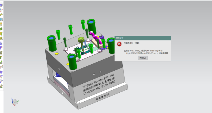
Task: Select the magnifier over colored blocks icon
Action: coord(1,86)
